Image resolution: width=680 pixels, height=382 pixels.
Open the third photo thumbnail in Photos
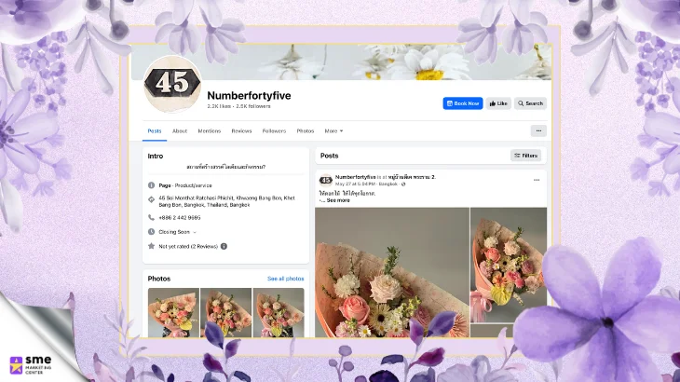coord(279,312)
